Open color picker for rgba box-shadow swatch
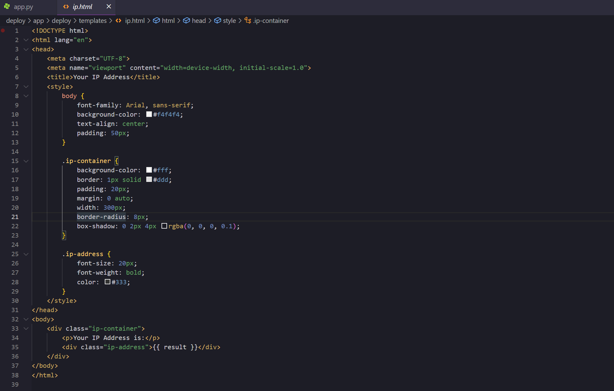The image size is (614, 391). [x=164, y=226]
